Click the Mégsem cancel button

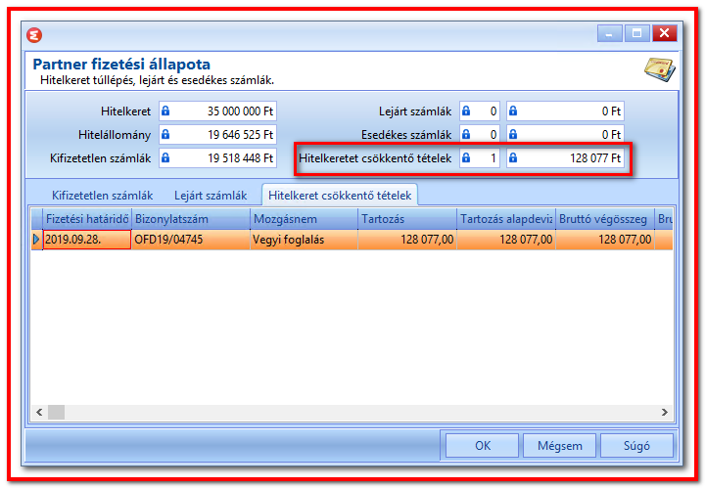(560, 446)
